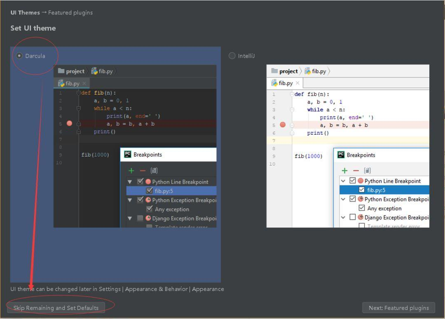Open the fib.py editor tab in IntelliJ preview
Screen dimensions: 445x319
[285, 83]
